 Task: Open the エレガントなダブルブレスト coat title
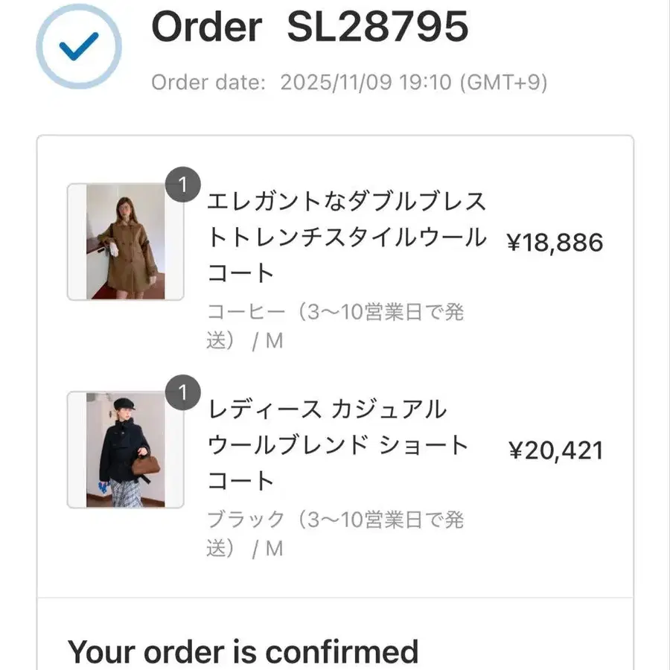click(346, 238)
